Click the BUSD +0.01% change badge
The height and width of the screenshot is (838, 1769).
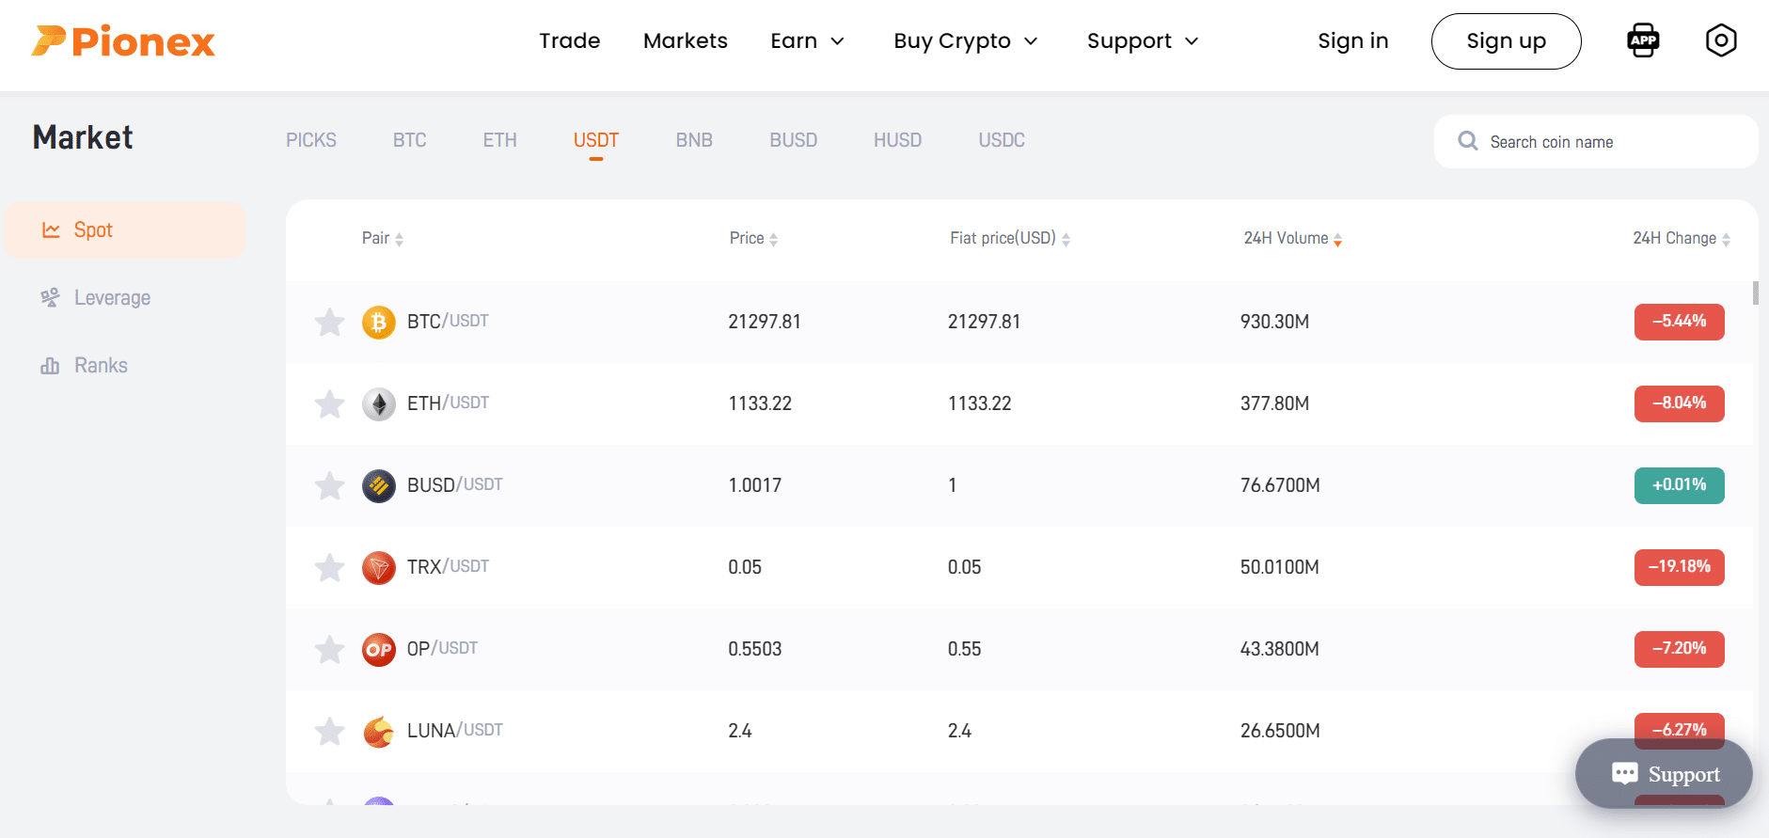click(x=1680, y=485)
